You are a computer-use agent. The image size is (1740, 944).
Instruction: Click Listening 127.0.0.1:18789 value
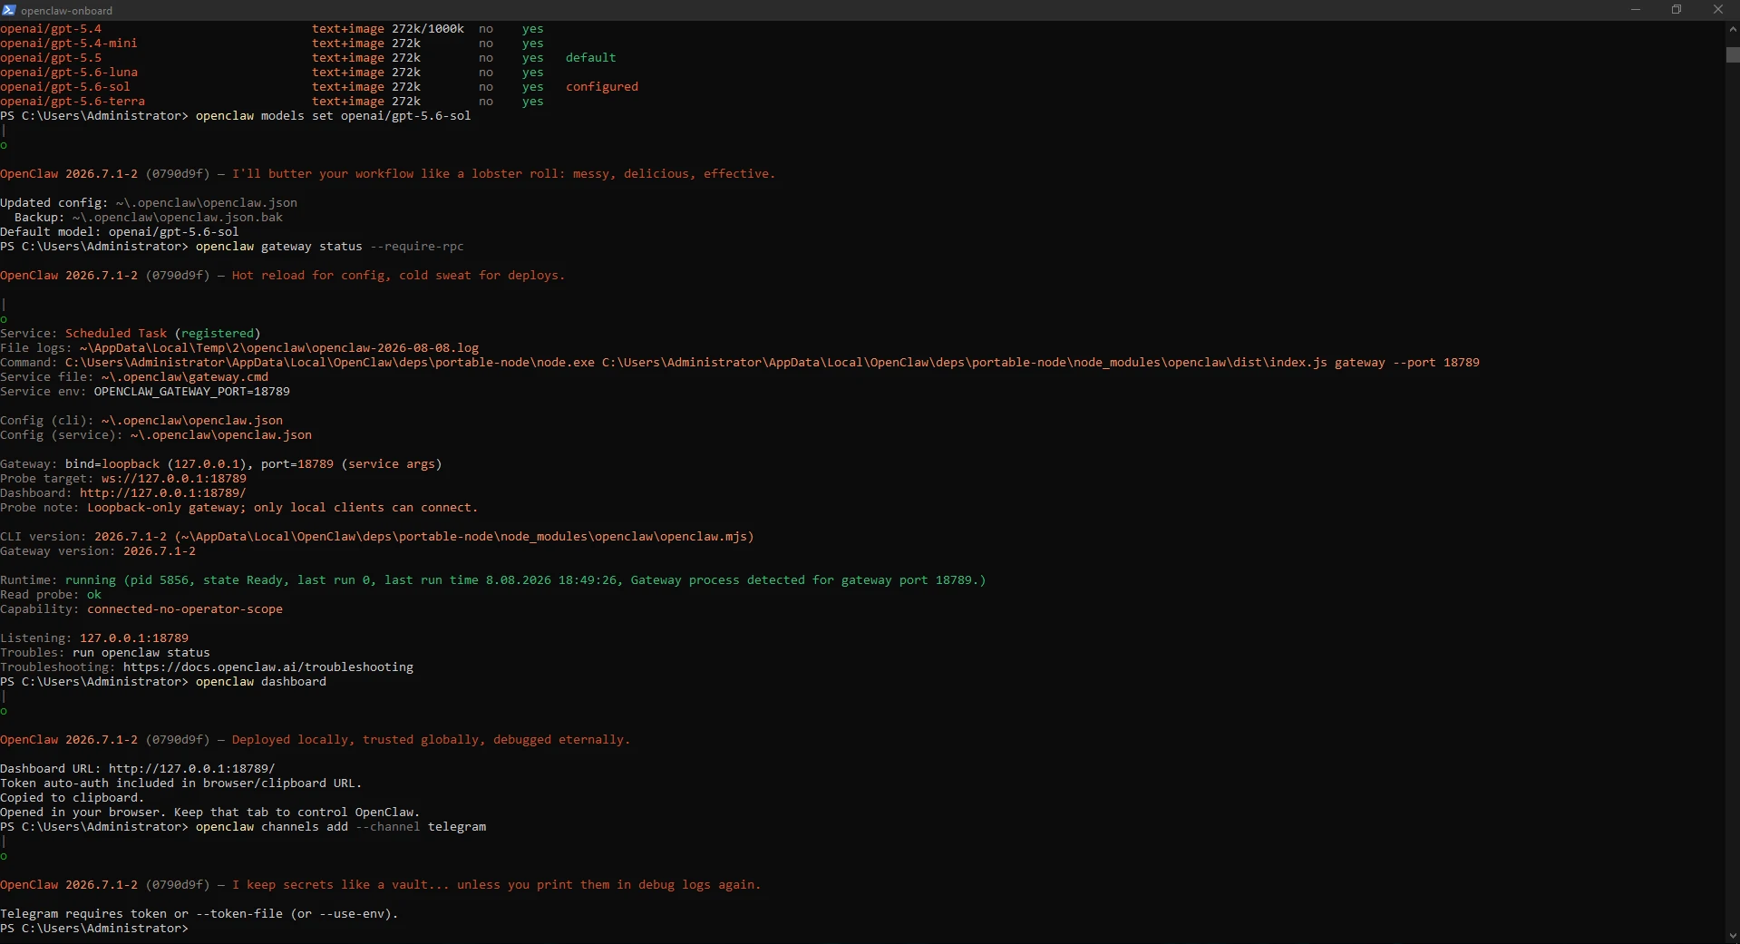click(134, 638)
